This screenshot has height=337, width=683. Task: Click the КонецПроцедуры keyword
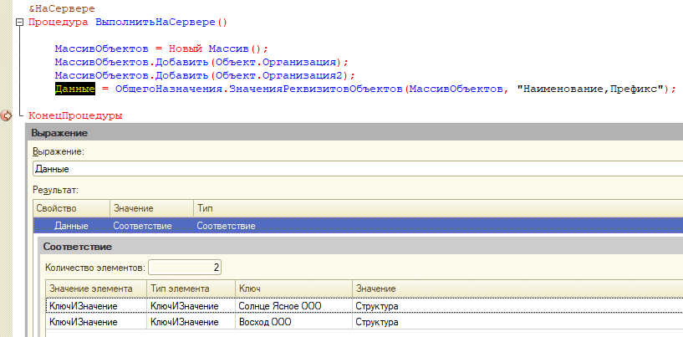pyautogui.click(x=75, y=115)
